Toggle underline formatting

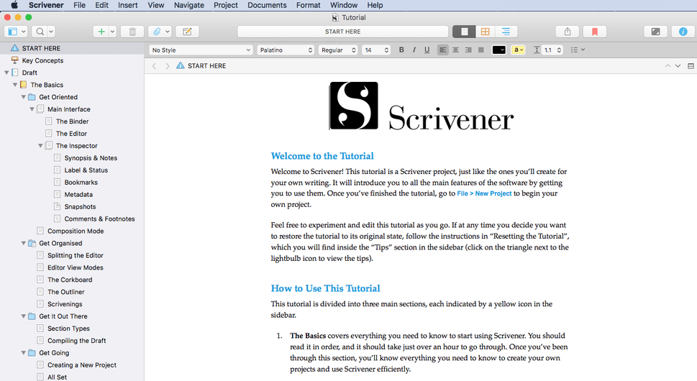pyautogui.click(x=427, y=50)
